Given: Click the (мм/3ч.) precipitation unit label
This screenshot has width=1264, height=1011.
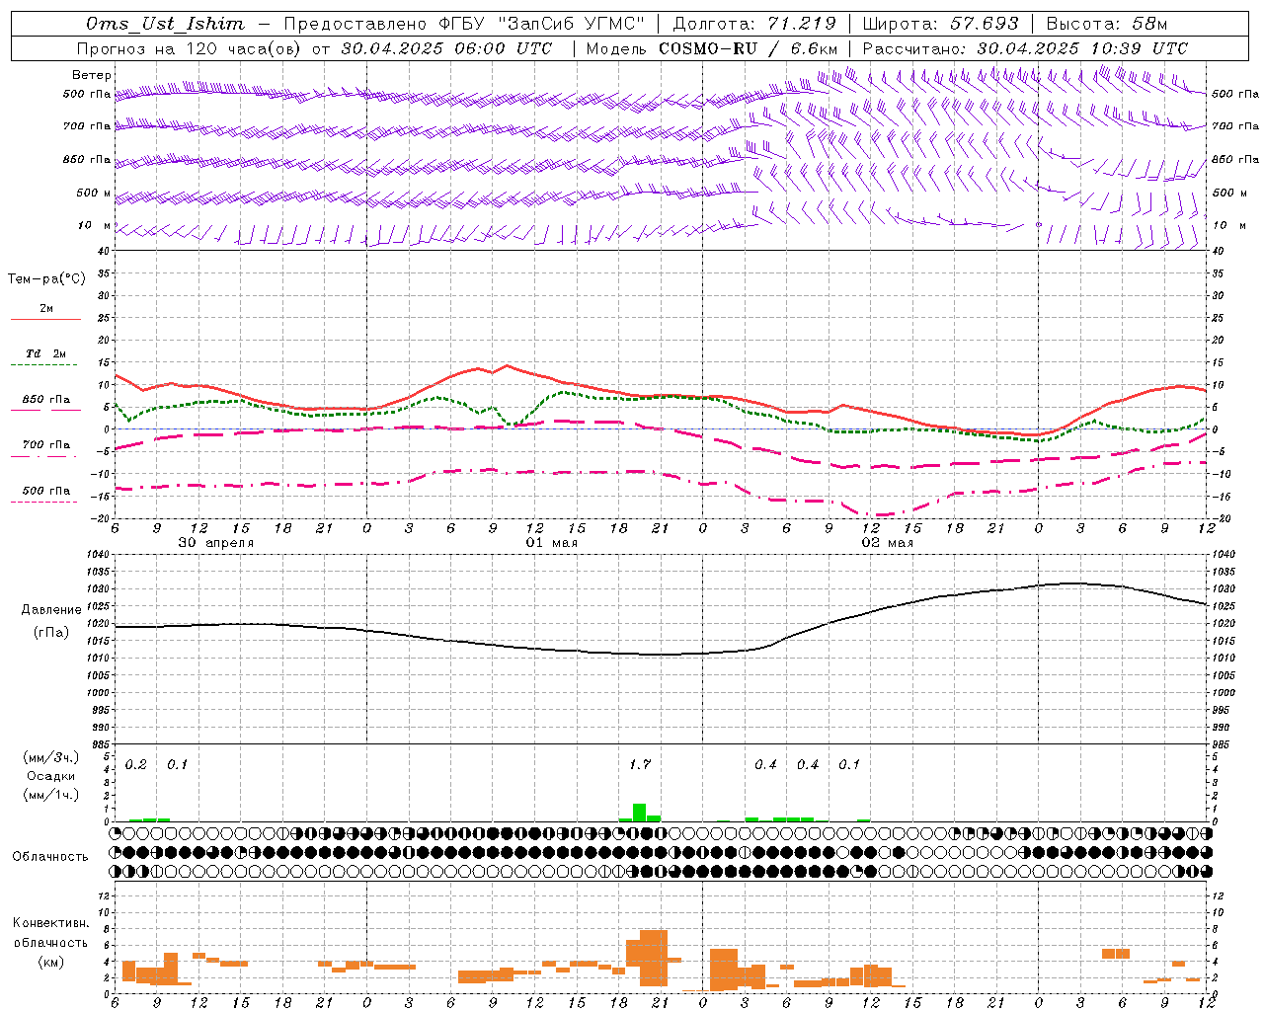Looking at the screenshot, I should [x=50, y=757].
